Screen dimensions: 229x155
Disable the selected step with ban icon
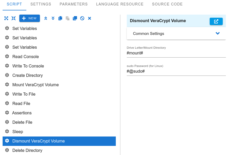tap(82, 18)
